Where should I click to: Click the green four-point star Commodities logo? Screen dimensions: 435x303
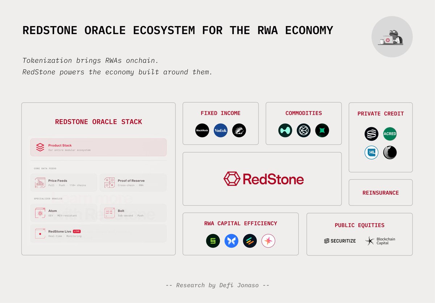322,130
